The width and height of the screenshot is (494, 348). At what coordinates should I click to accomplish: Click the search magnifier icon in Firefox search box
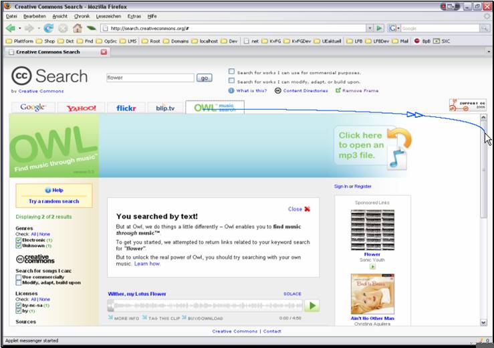click(x=484, y=28)
